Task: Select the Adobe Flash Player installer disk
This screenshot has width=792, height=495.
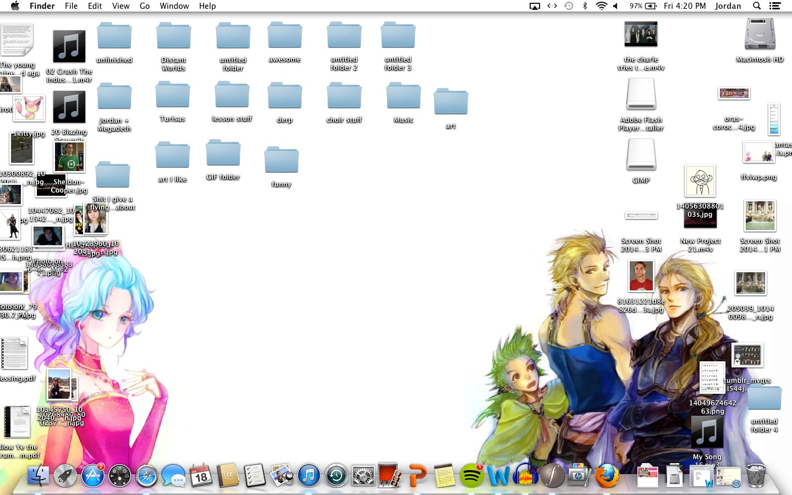Action: pos(641,95)
